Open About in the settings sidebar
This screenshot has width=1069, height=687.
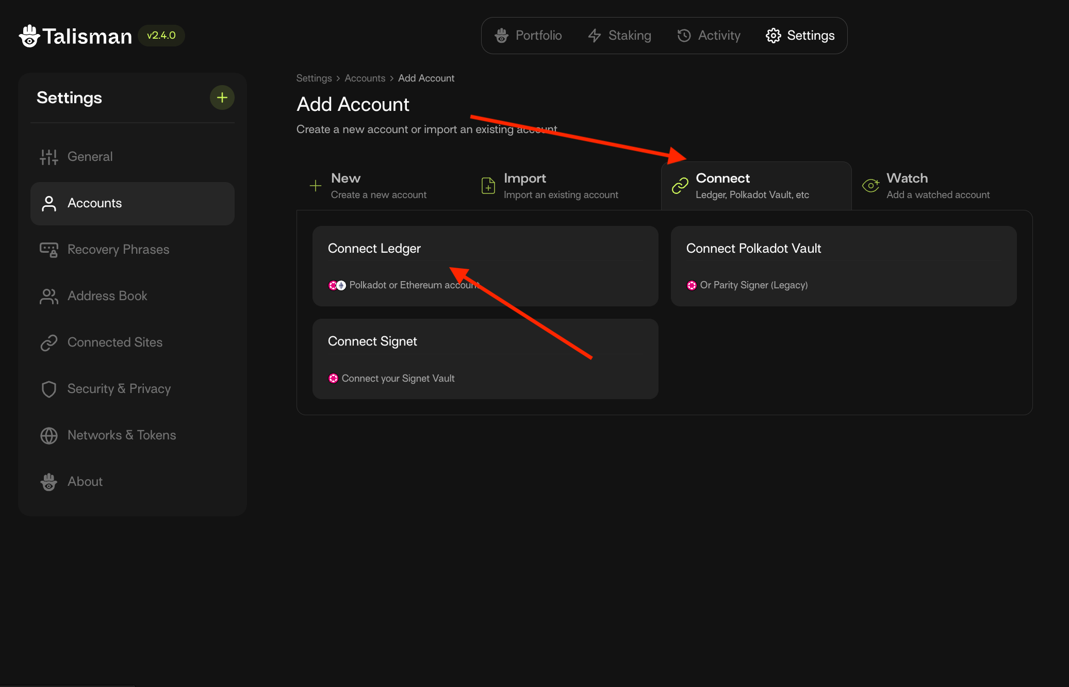(x=85, y=482)
